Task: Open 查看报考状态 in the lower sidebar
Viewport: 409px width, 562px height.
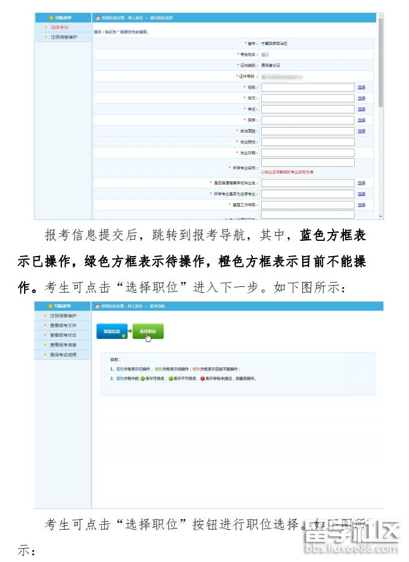Action: click(x=63, y=335)
